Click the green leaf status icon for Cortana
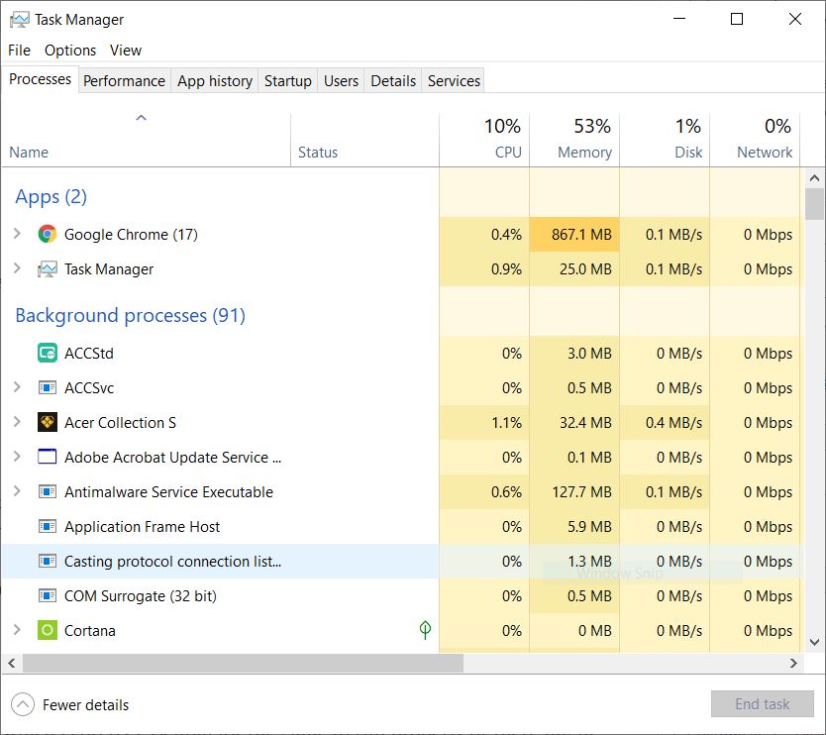This screenshot has width=826, height=735. (425, 630)
